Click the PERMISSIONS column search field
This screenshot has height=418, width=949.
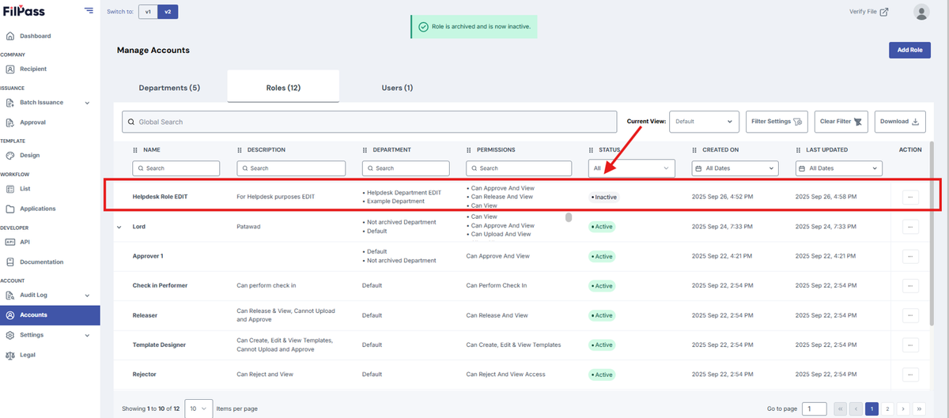(x=519, y=168)
